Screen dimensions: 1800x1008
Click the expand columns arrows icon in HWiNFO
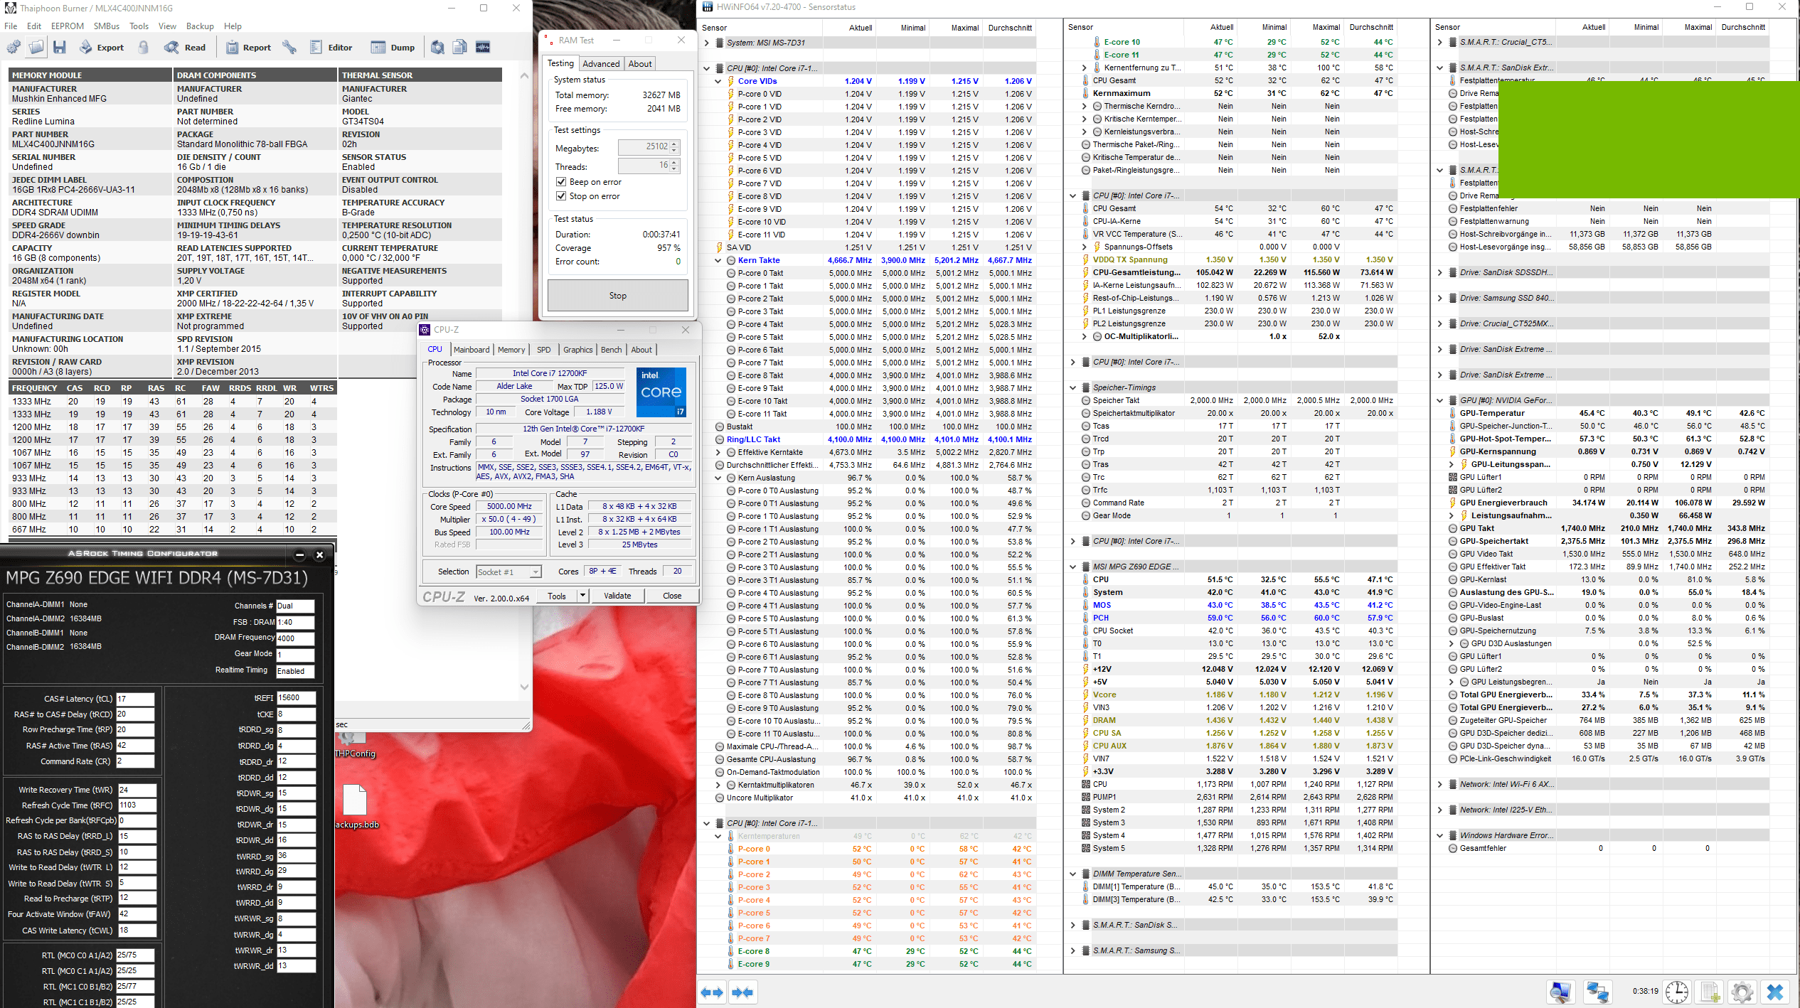pos(712,992)
